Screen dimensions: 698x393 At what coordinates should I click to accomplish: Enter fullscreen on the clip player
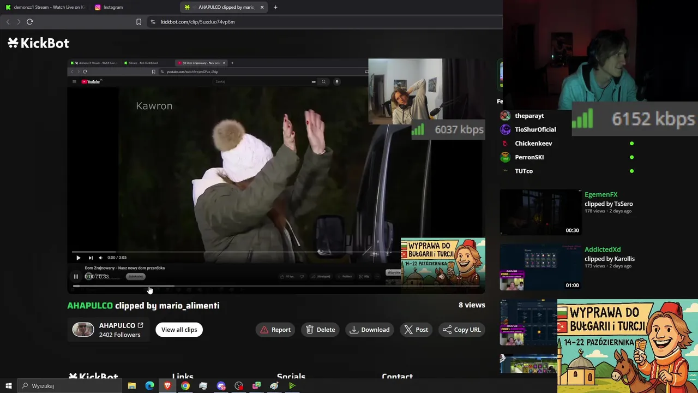[459, 277]
